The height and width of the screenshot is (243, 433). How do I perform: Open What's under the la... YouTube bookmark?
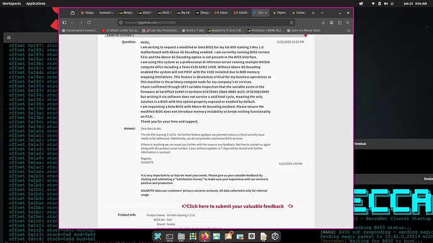point(120,31)
